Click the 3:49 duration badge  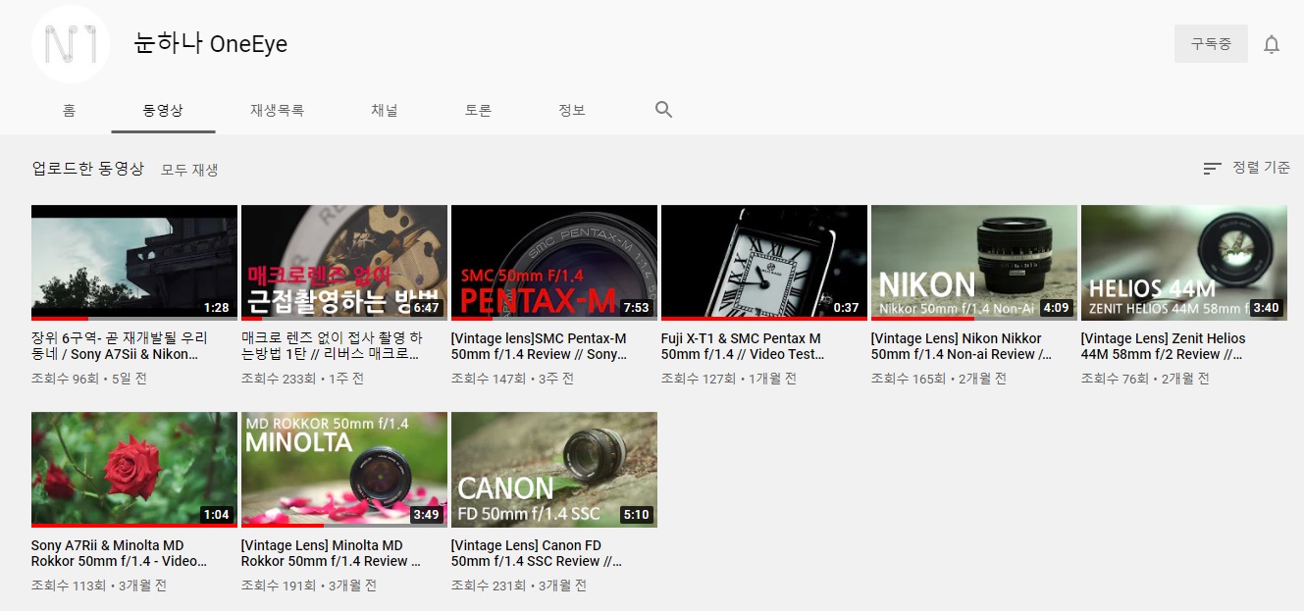[x=426, y=514]
